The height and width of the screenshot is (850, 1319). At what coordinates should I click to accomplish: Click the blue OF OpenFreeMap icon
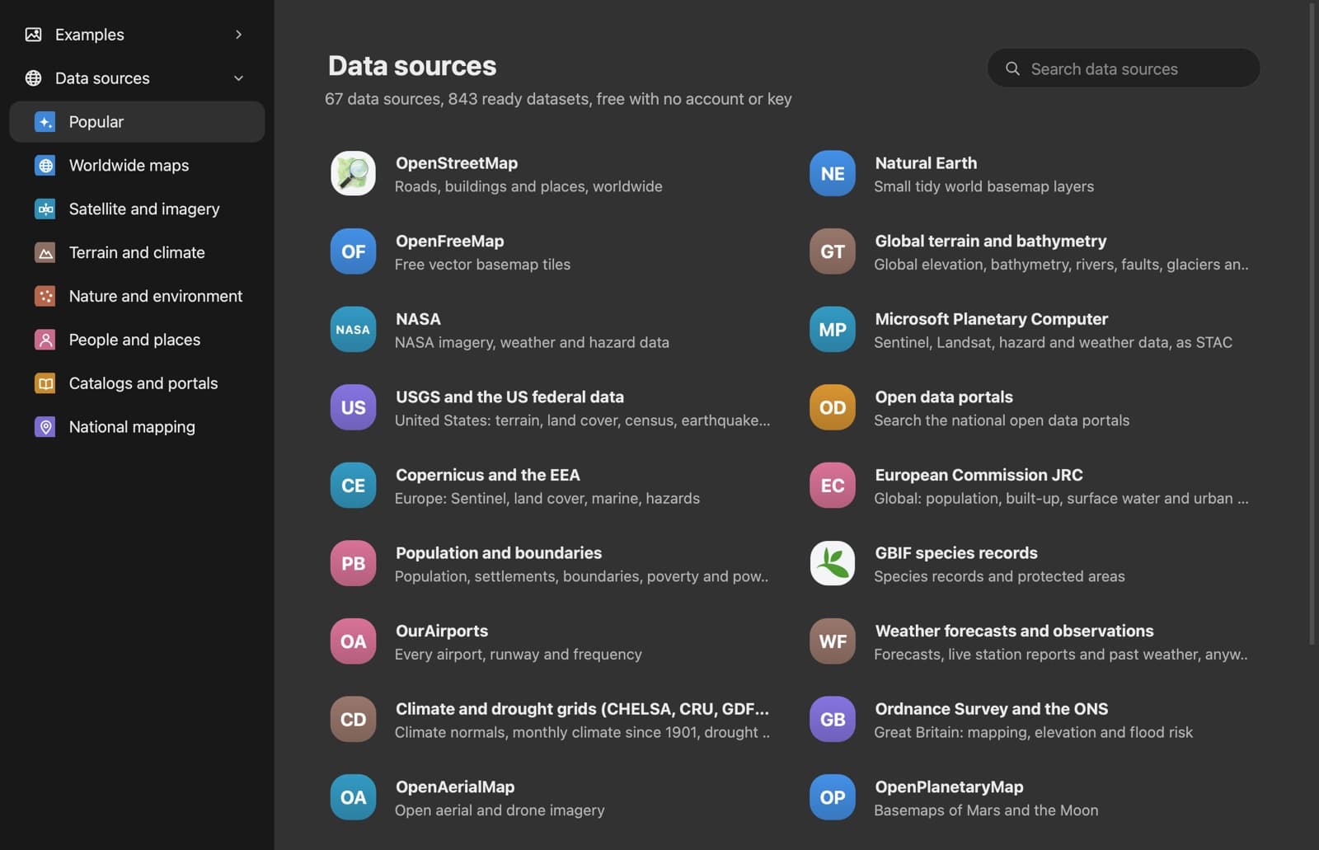[x=353, y=251]
